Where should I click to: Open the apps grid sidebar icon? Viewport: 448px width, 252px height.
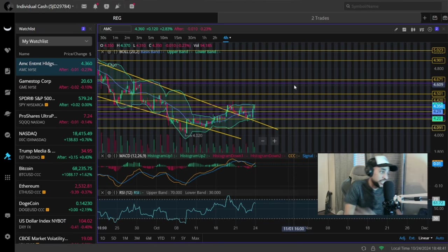(7, 177)
